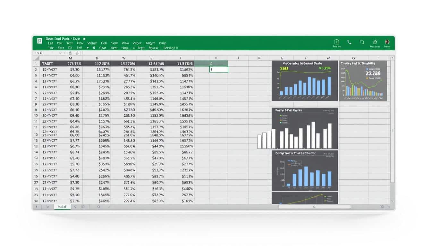Select column B header
431x246 pixels.
(x=97, y=58)
